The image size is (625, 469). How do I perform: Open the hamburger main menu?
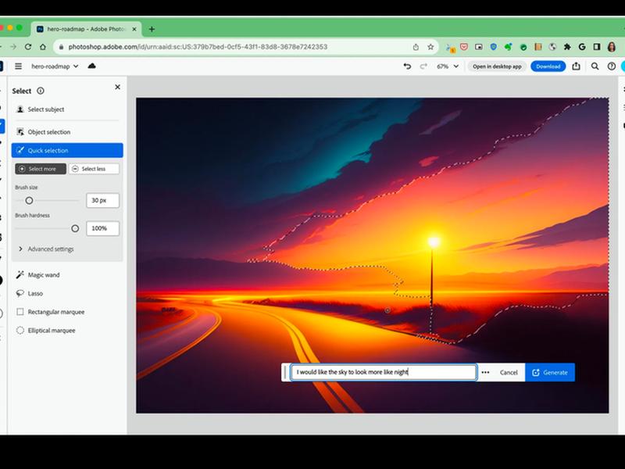click(18, 66)
